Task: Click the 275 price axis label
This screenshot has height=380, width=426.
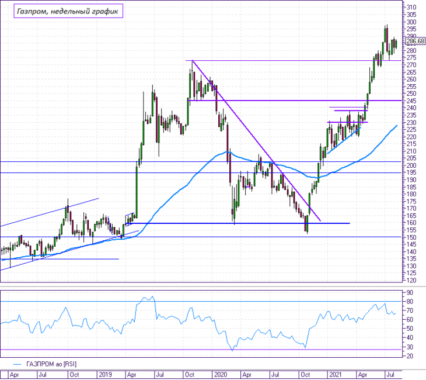Action: (411, 58)
